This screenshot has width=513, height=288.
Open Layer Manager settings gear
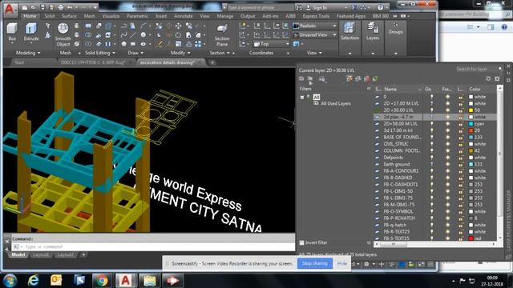click(497, 78)
